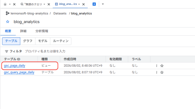Click the 8:07:18 creation timestamp
This screenshot has width=195, height=109.
[83, 72]
